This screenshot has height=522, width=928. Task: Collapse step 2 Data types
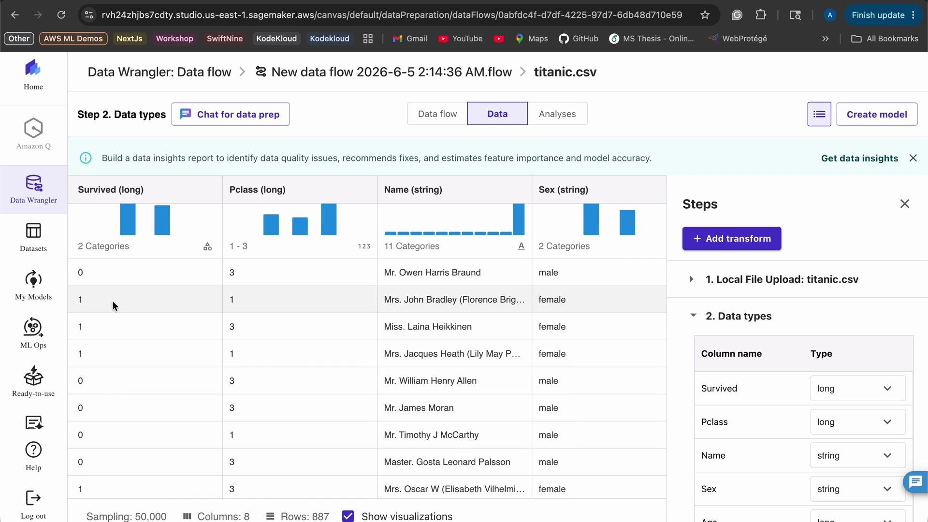(693, 316)
